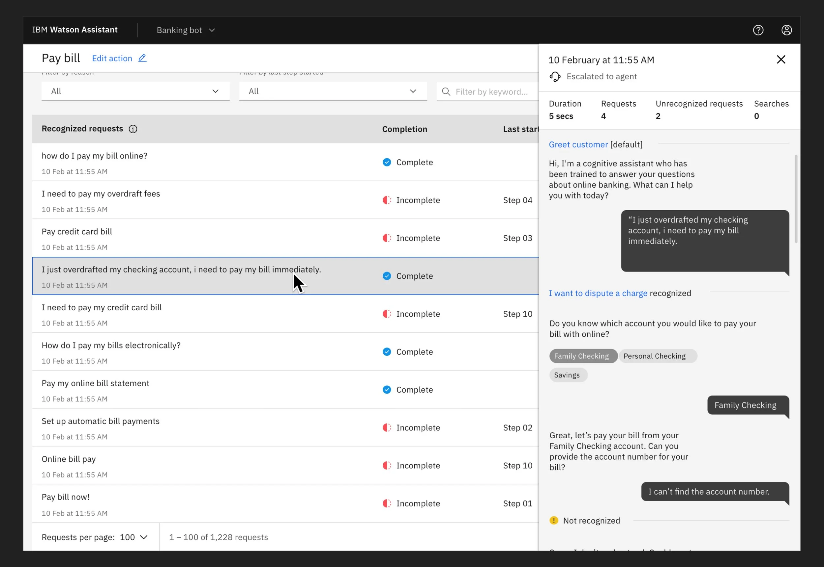Open the user profile avatar icon
Viewport: 824px width, 567px height.
point(787,30)
